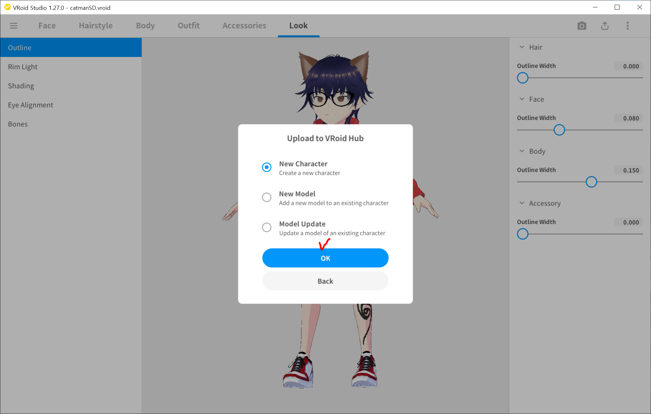Click the Back button in the dialog

coord(325,281)
